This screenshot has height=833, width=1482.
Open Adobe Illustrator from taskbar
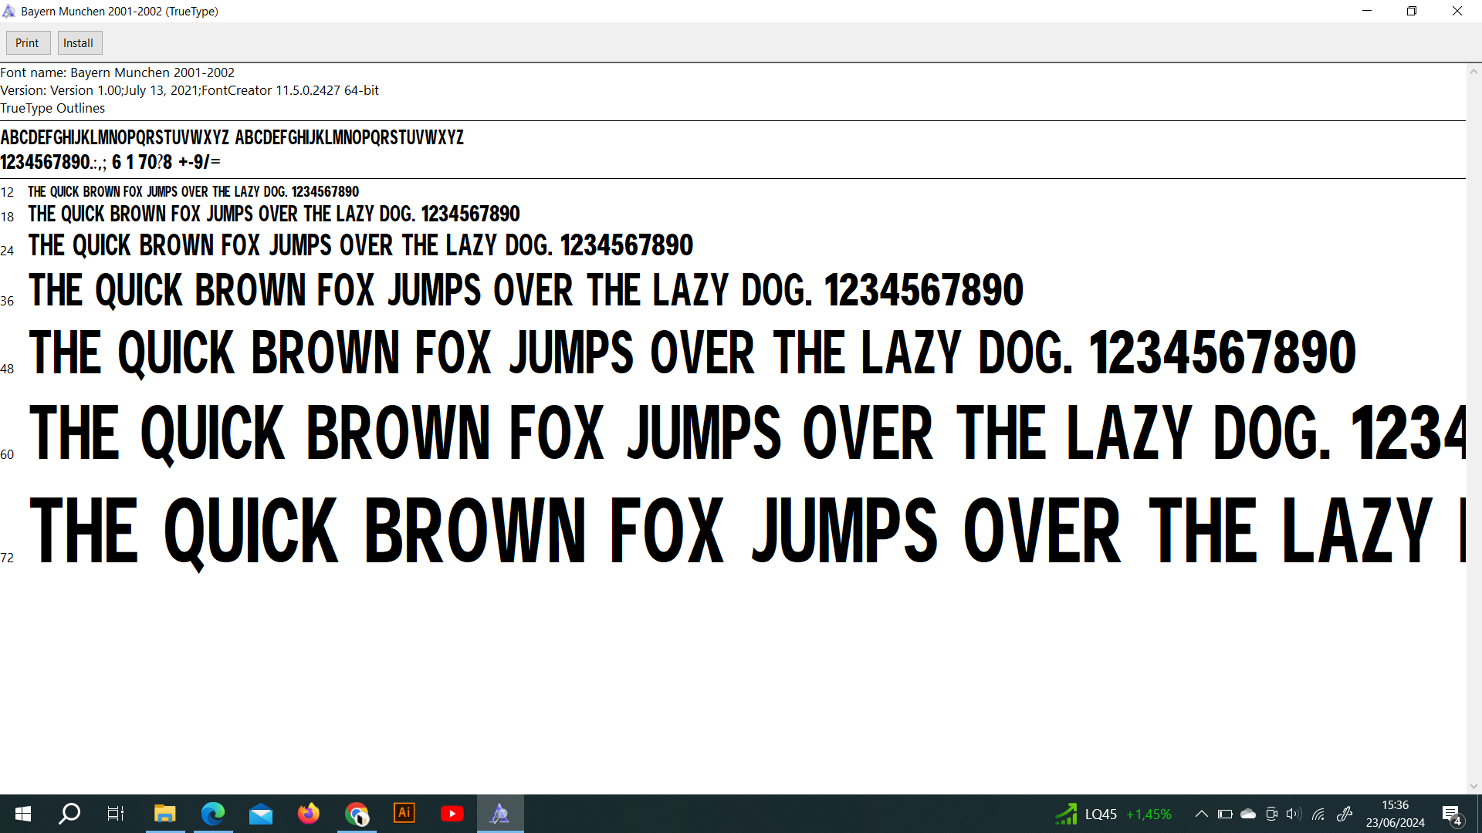point(404,814)
